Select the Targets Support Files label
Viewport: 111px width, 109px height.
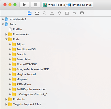click(x=27, y=104)
